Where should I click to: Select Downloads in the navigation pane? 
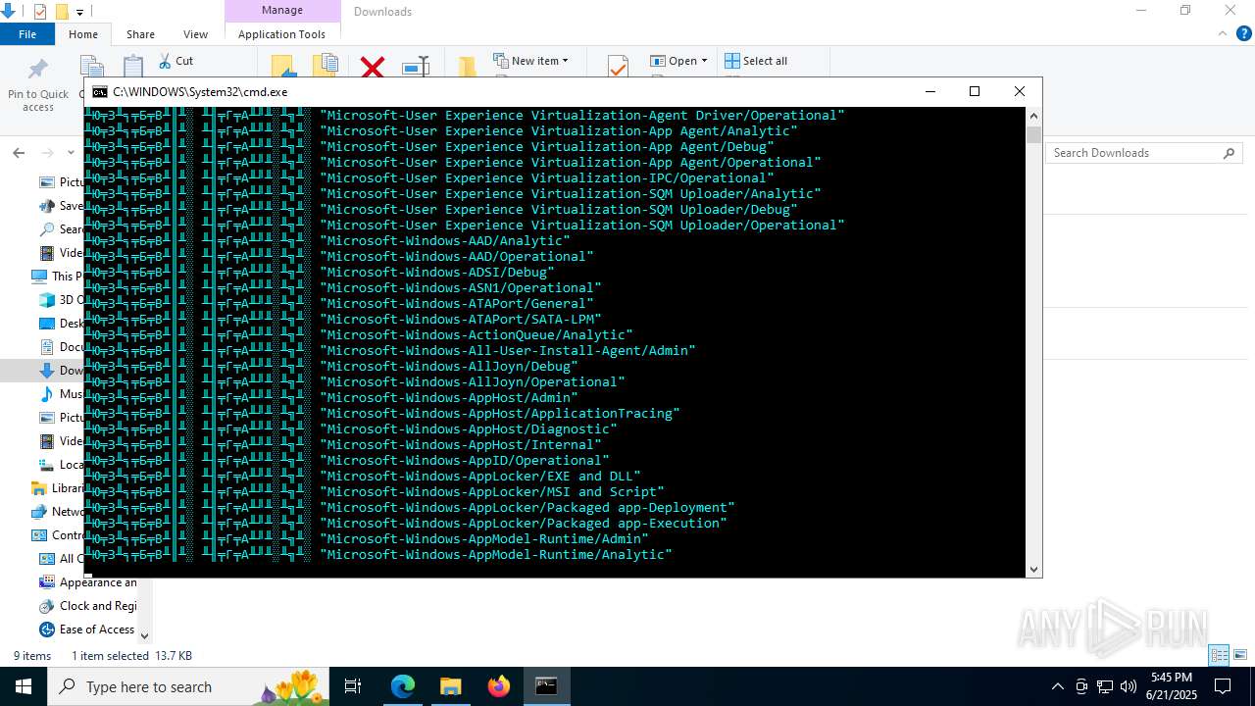(x=60, y=371)
